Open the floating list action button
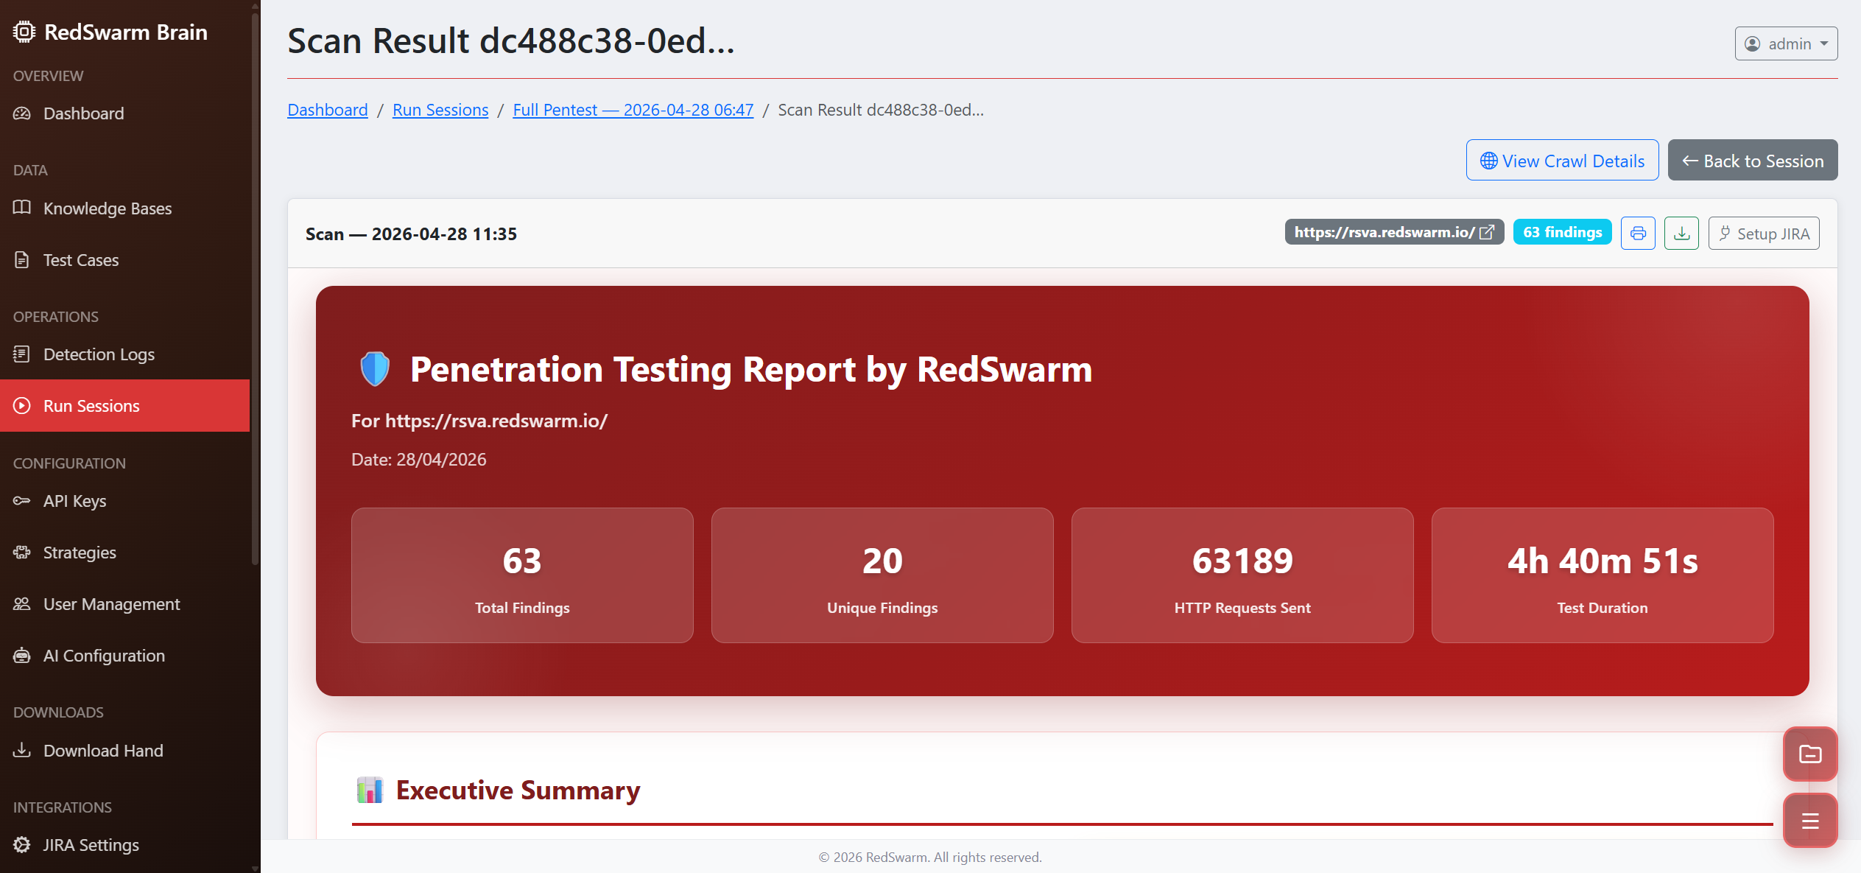Viewport: 1861px width, 873px height. click(1810, 819)
